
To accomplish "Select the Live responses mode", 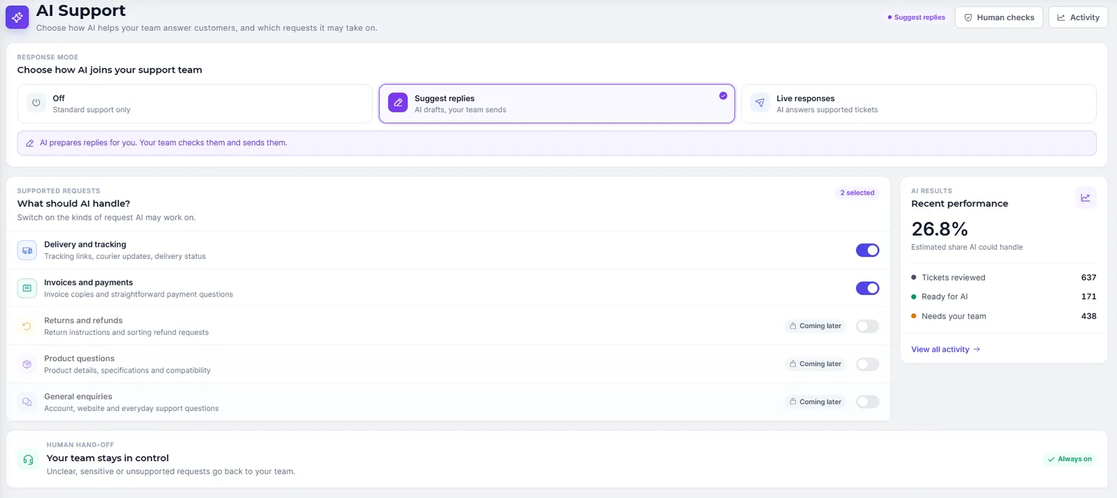I will [x=919, y=104].
